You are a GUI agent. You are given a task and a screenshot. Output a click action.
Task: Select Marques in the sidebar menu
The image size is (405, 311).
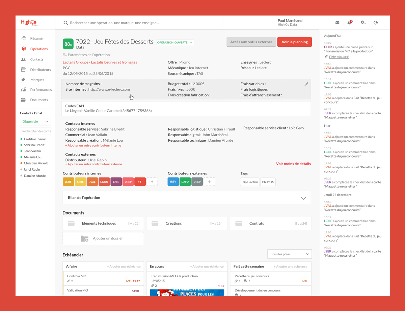point(37,80)
